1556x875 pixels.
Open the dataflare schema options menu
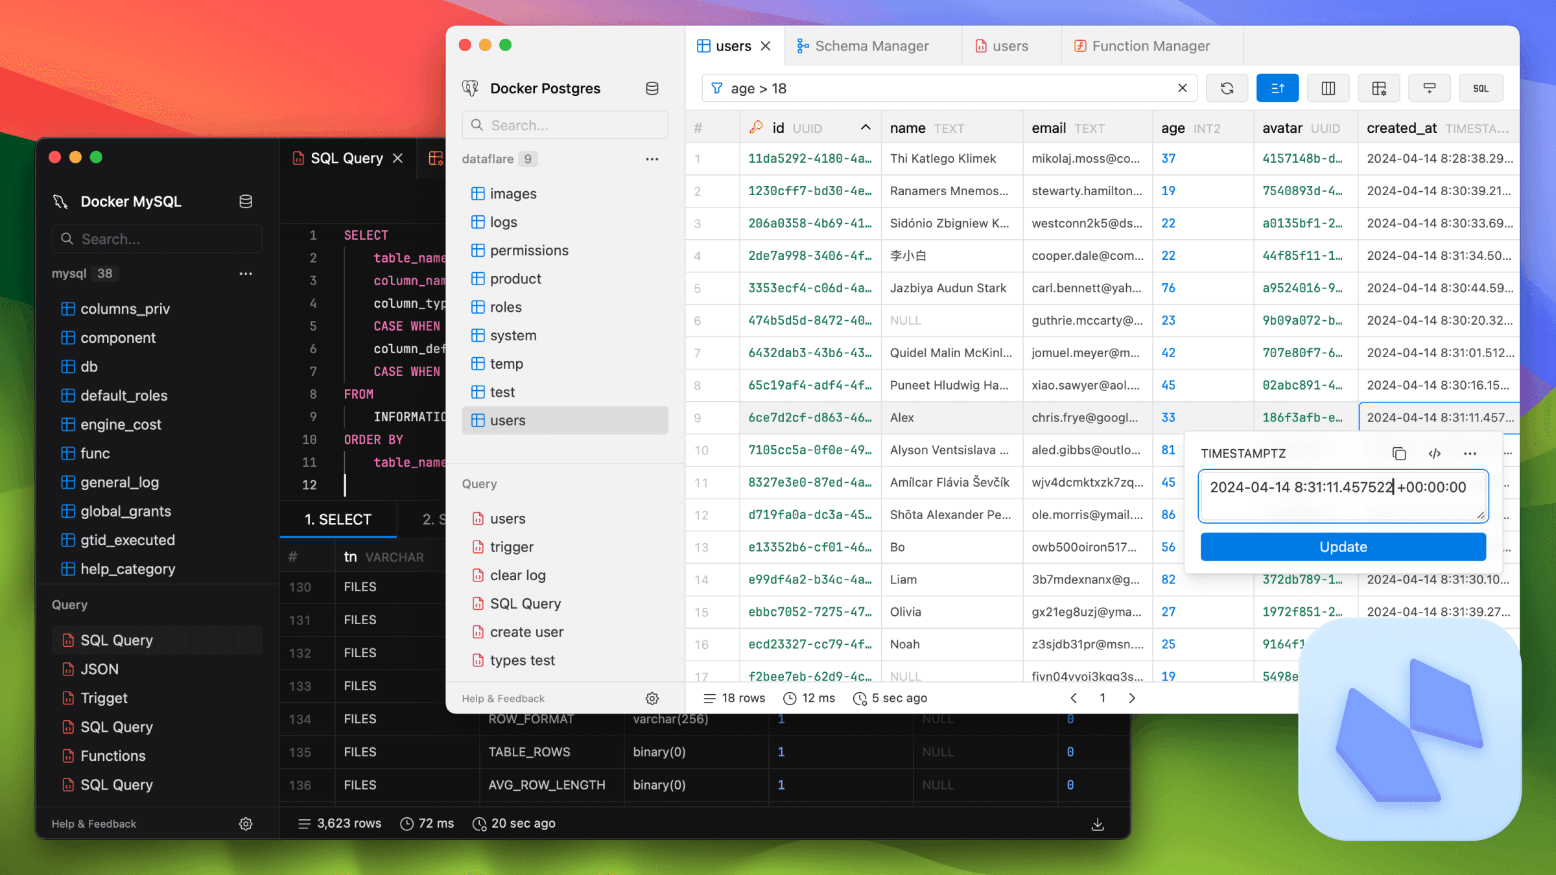(652, 159)
